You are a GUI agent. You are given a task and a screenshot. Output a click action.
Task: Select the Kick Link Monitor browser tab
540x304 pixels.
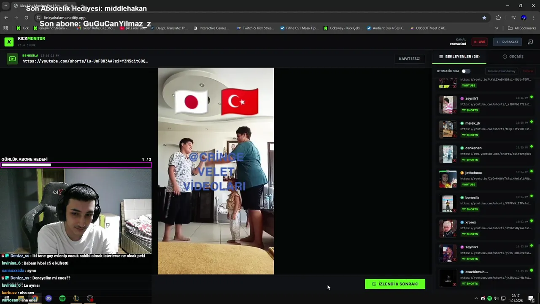point(44,5)
